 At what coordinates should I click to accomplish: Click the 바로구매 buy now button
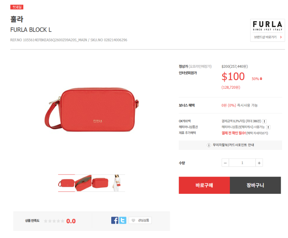tap(204, 185)
